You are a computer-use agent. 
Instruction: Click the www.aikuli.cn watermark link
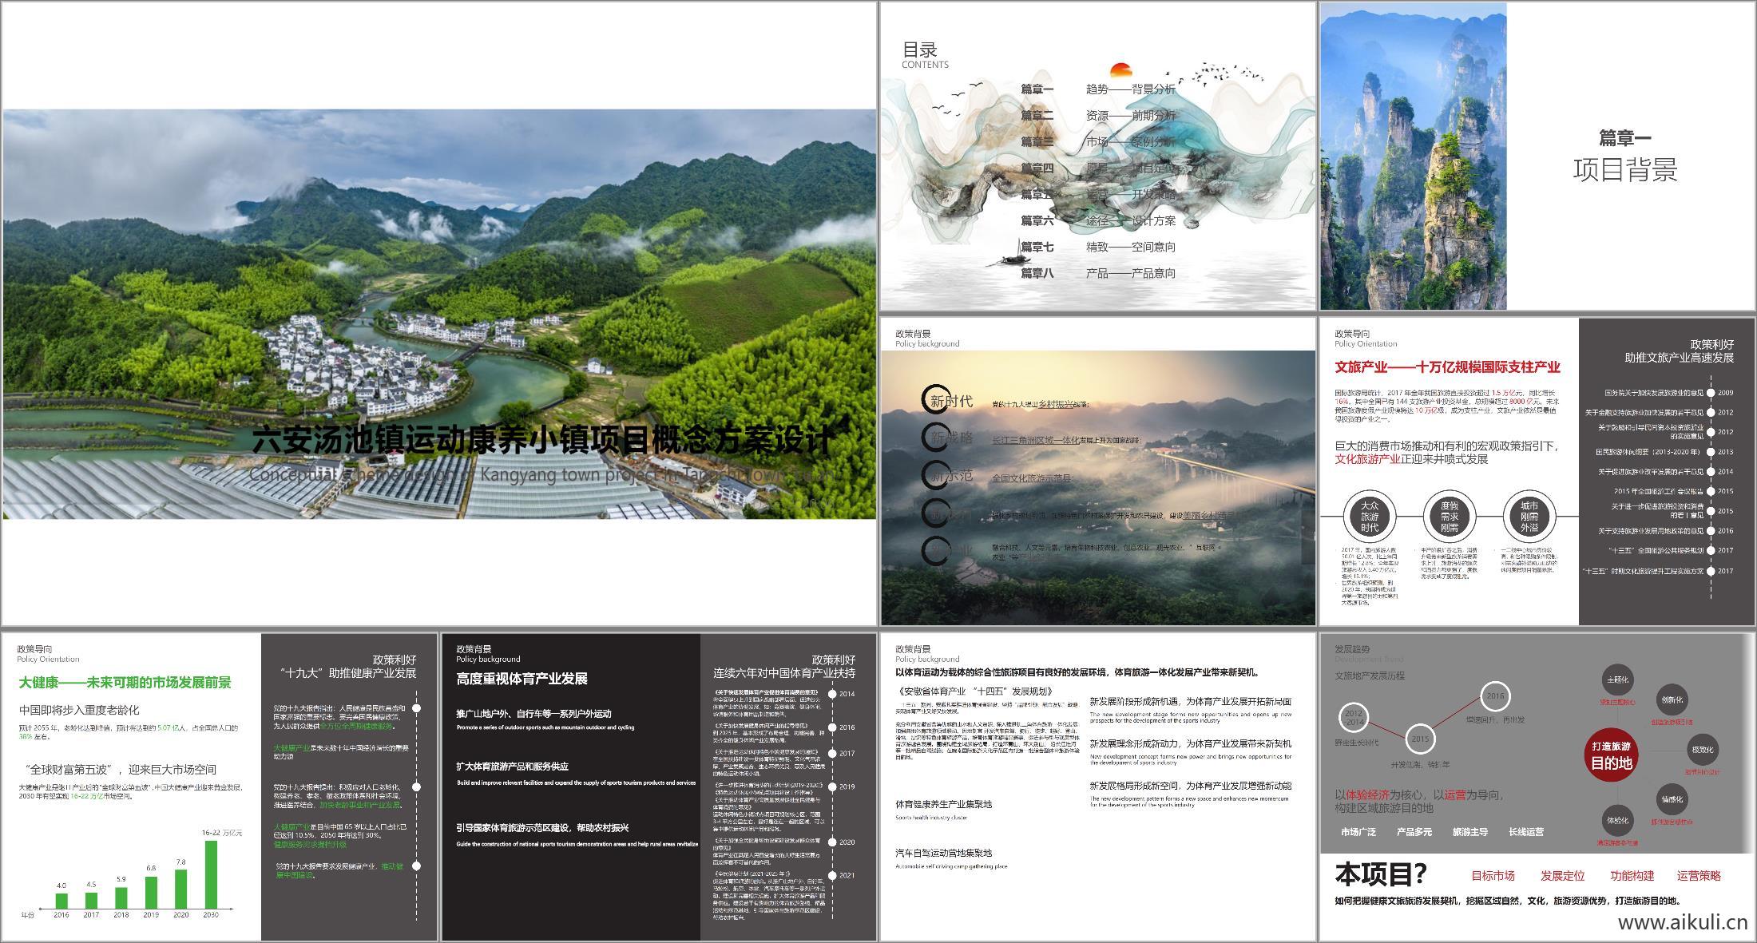(1683, 923)
